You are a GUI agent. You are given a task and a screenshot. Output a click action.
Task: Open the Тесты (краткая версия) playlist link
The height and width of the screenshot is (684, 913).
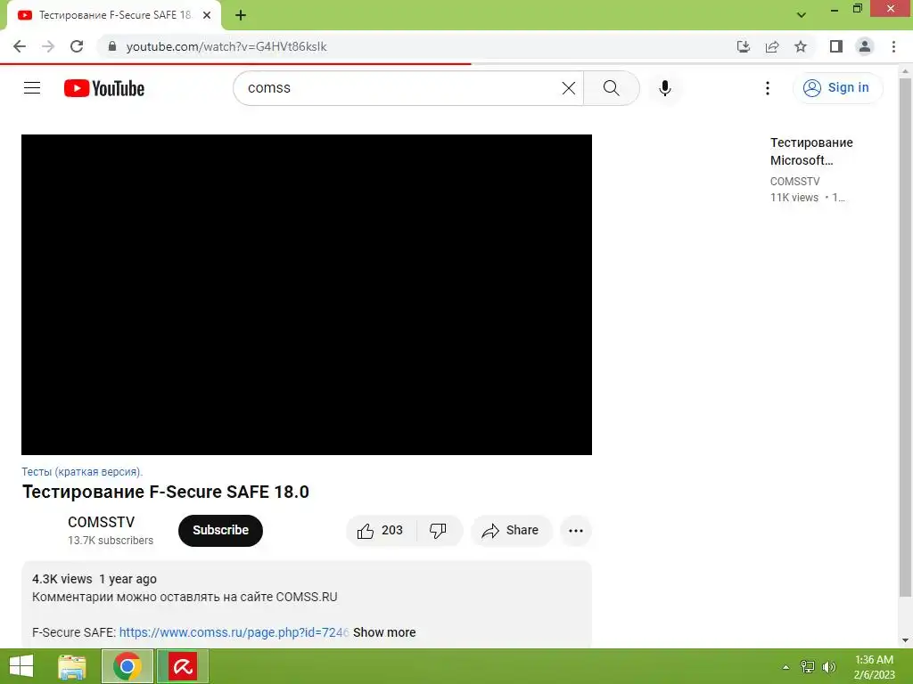click(82, 472)
